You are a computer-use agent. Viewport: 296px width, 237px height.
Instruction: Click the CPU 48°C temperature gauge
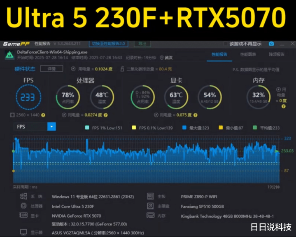coord(102,97)
